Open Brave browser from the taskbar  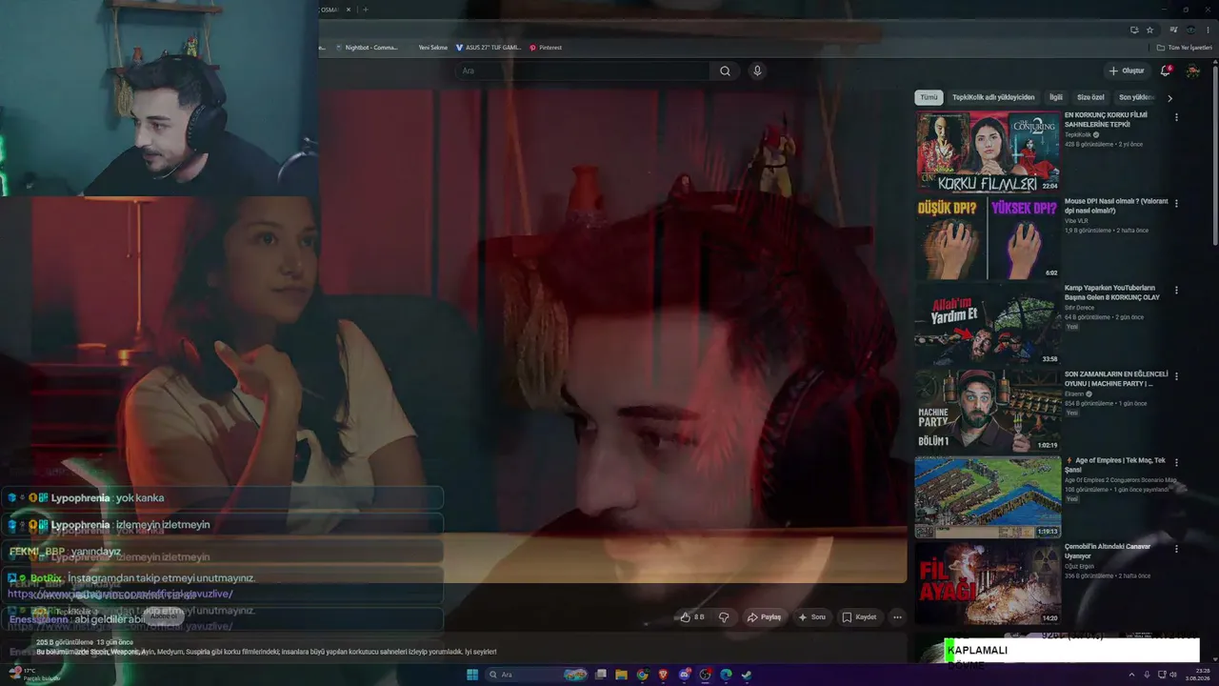pos(663,675)
